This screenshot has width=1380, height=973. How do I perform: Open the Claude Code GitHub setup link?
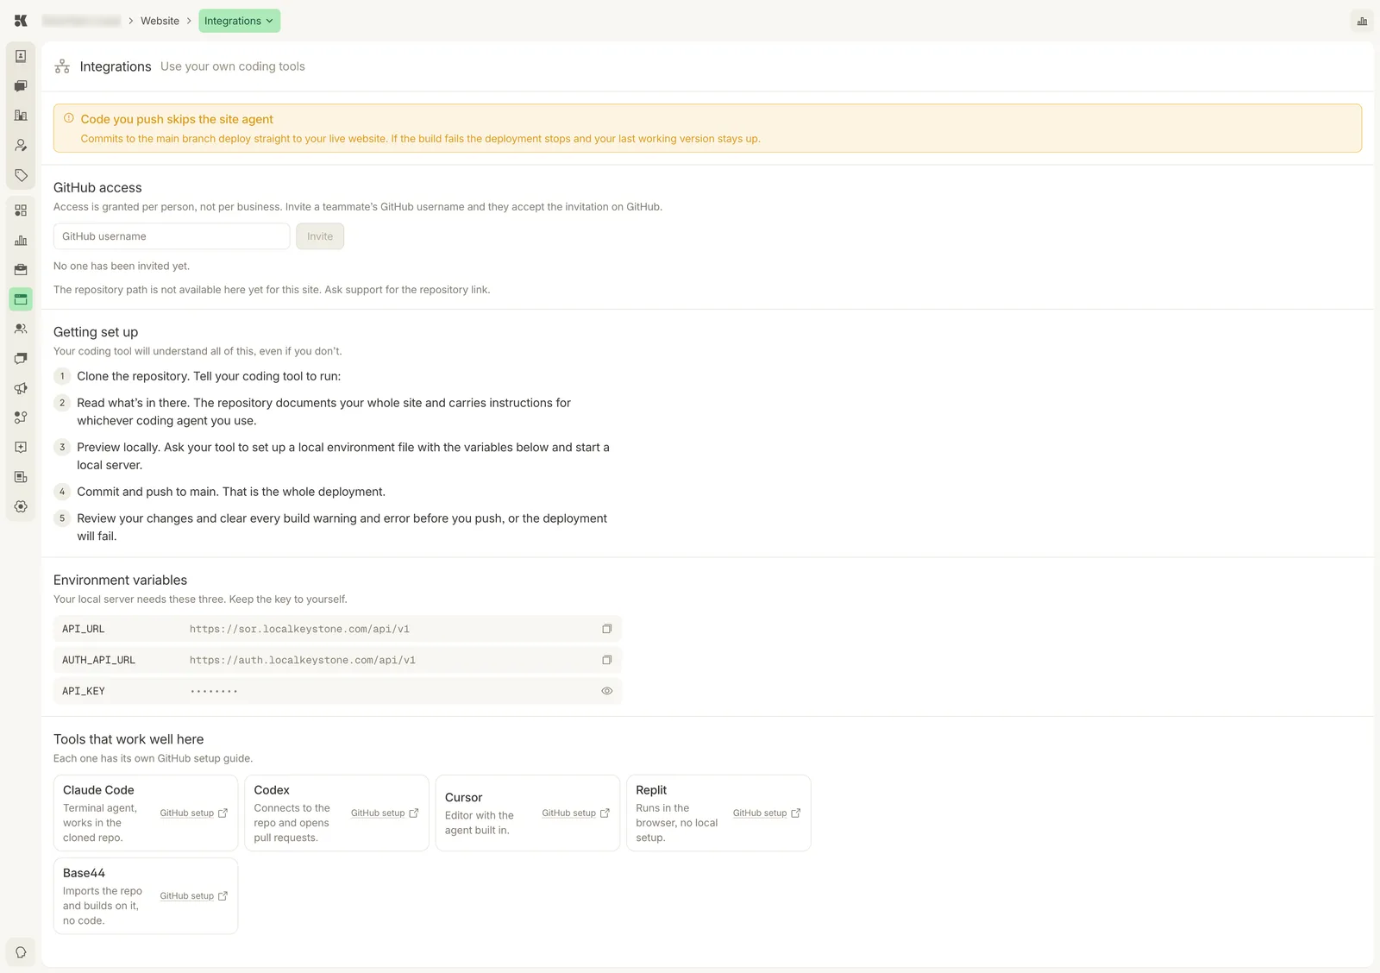[x=193, y=813]
